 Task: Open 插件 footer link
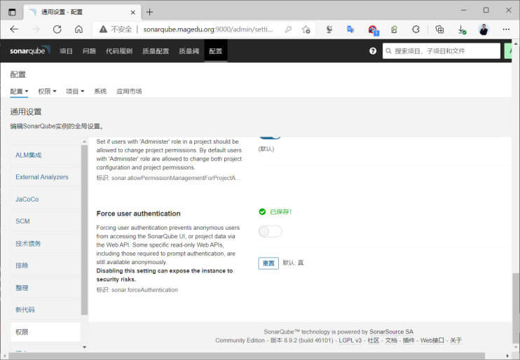pyautogui.click(x=409, y=340)
